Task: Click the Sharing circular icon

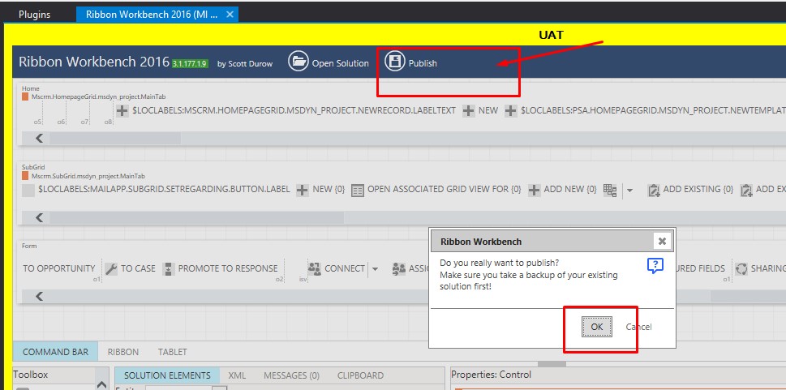Action: (741, 268)
